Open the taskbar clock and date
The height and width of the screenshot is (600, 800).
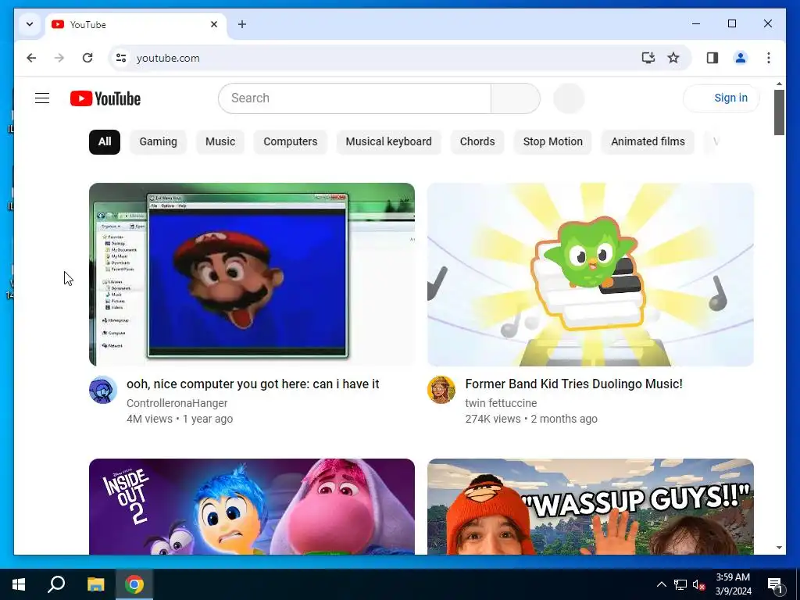[x=733, y=584]
